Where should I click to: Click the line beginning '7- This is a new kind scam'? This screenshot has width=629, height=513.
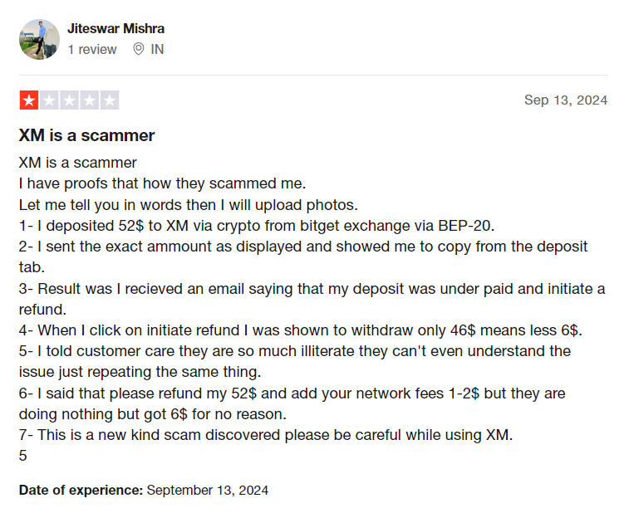point(266,435)
